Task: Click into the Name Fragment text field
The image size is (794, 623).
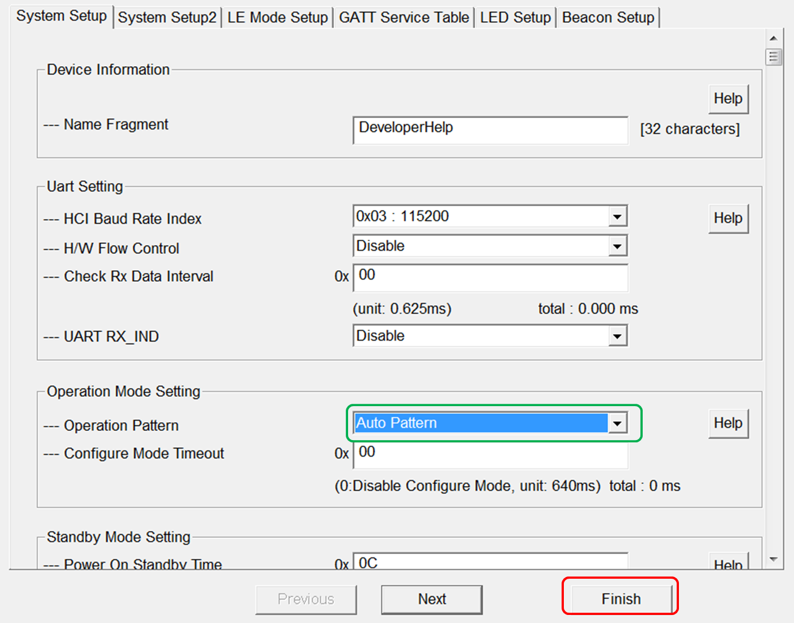Action: coord(490,129)
